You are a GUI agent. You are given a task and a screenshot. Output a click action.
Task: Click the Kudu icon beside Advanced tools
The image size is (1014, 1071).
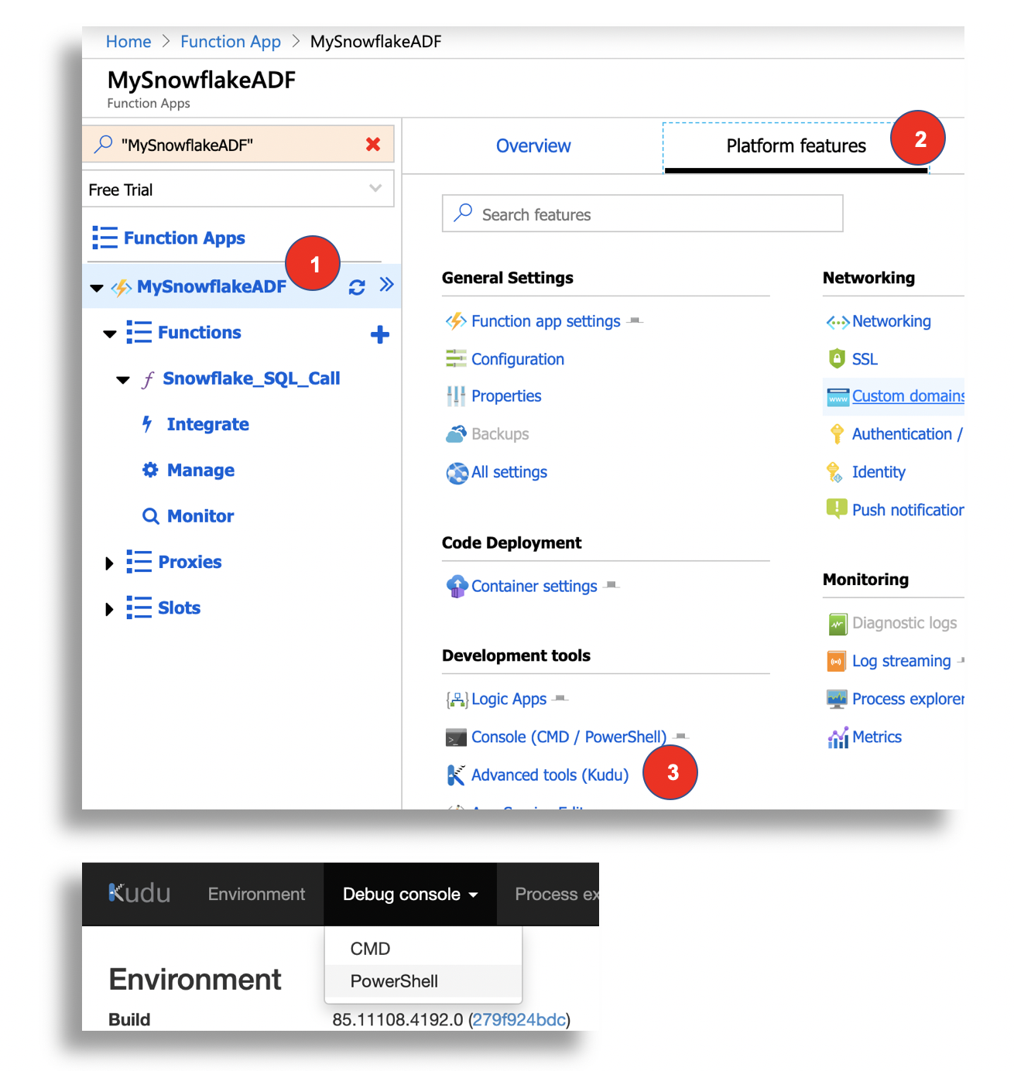(456, 775)
